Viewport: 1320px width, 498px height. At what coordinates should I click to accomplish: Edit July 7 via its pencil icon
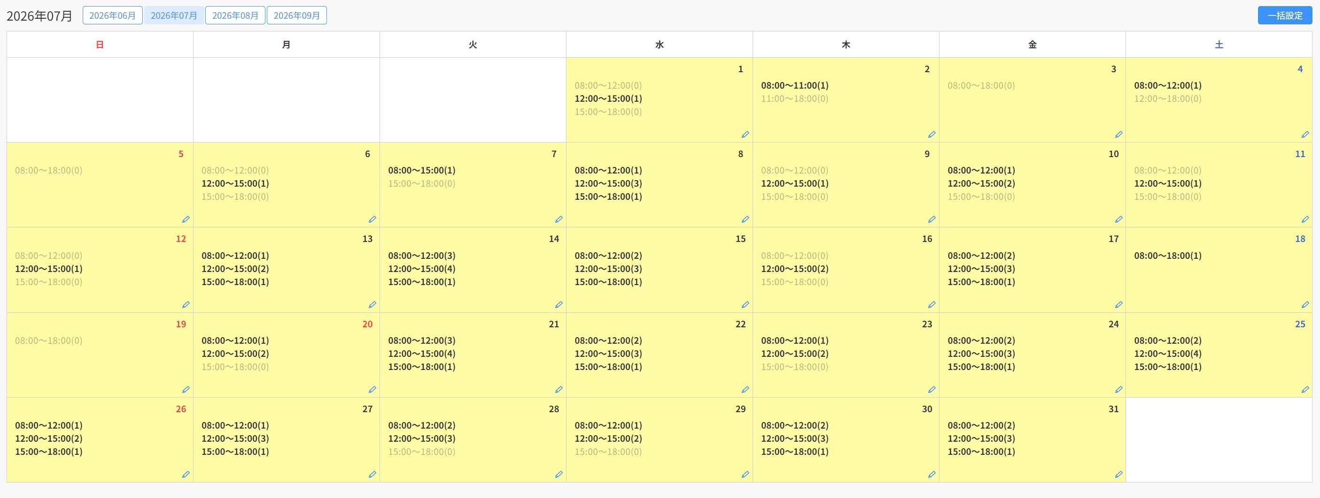(559, 219)
